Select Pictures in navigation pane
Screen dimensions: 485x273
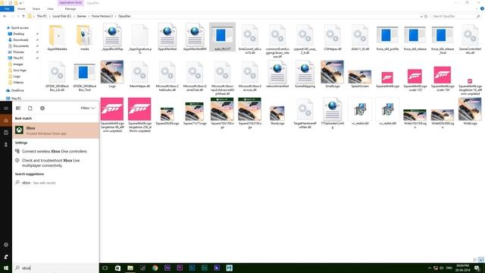coord(18,52)
